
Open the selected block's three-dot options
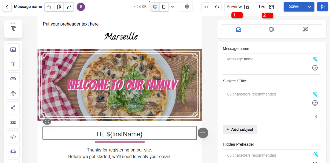click(203, 133)
